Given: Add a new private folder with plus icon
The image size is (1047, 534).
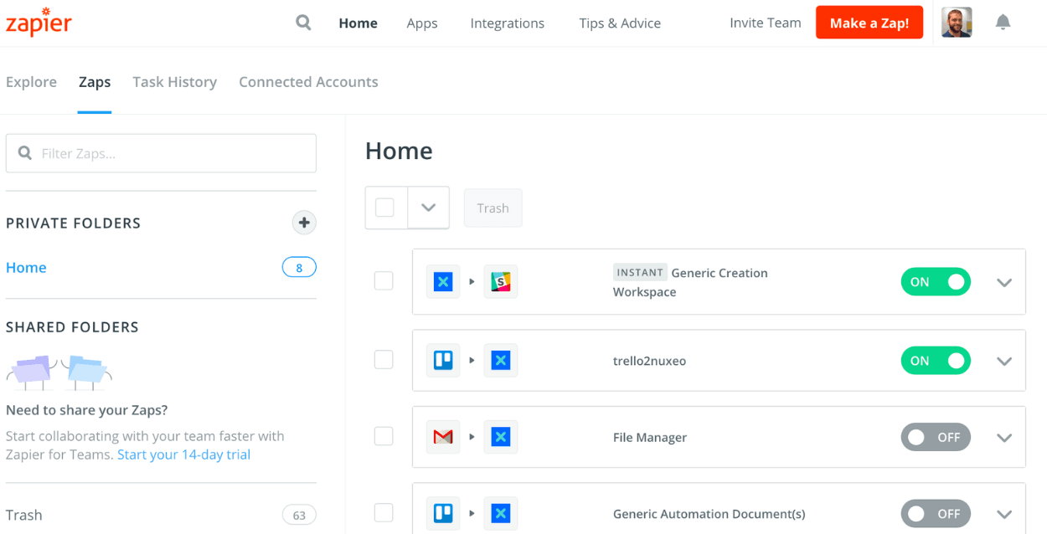Looking at the screenshot, I should click(x=304, y=223).
